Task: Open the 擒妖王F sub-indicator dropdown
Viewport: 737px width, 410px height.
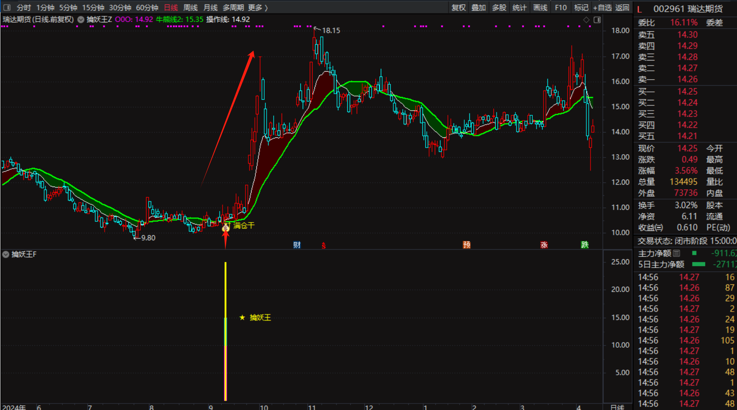Action: pos(6,254)
